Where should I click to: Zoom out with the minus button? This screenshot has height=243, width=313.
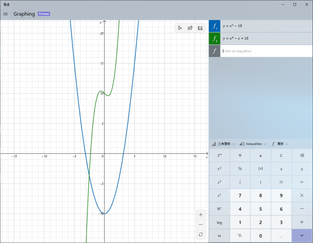(201, 225)
